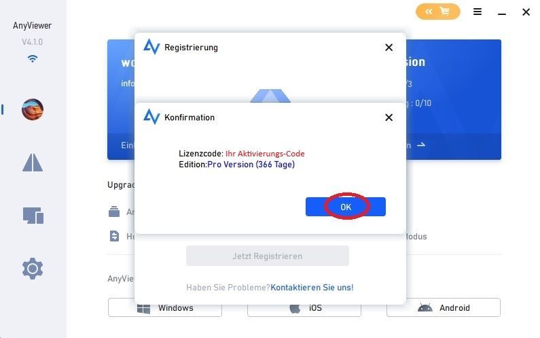Minimize the AnyViewer window
This screenshot has width=540, height=338.
click(502, 14)
